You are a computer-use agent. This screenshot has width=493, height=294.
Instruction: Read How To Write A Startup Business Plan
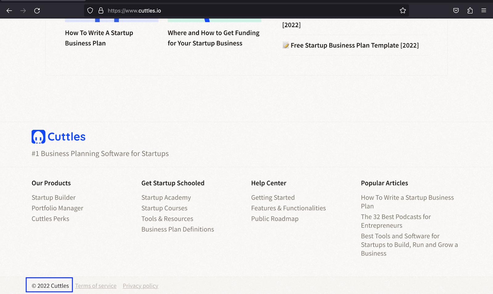(99, 38)
